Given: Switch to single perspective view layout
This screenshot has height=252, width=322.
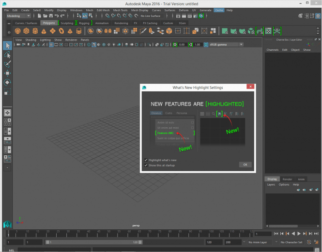Looking at the screenshot, I should coord(8,113).
